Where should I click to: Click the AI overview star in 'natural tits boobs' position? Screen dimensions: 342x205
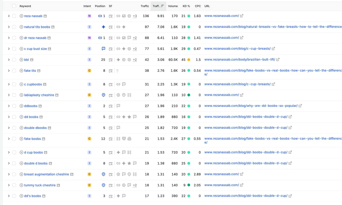click(x=104, y=27)
